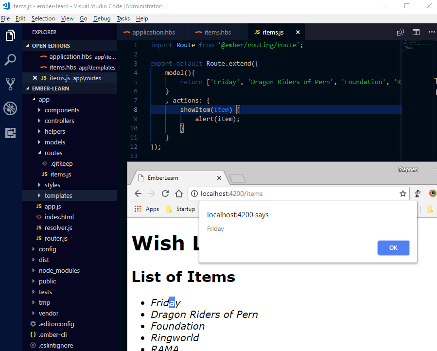Expand the controllers folder
The image size is (437, 351).
[x=39, y=121]
